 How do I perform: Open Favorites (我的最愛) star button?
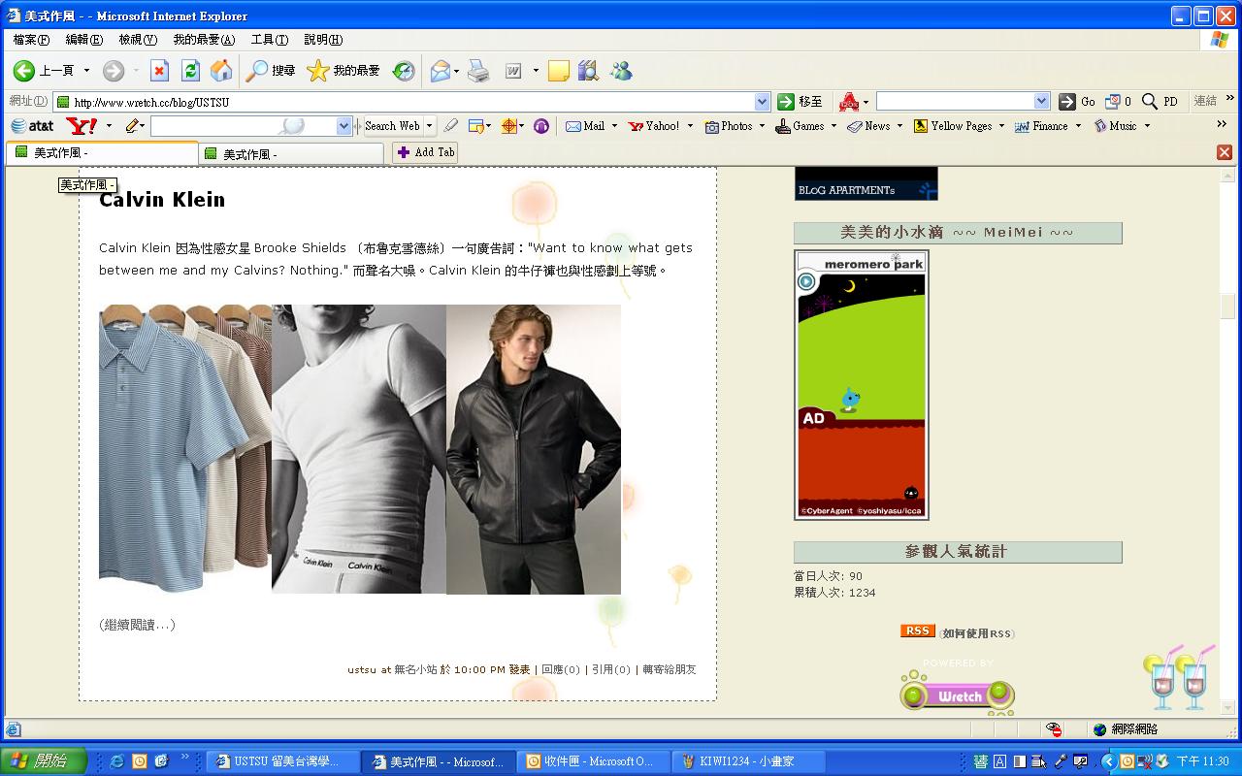343,71
